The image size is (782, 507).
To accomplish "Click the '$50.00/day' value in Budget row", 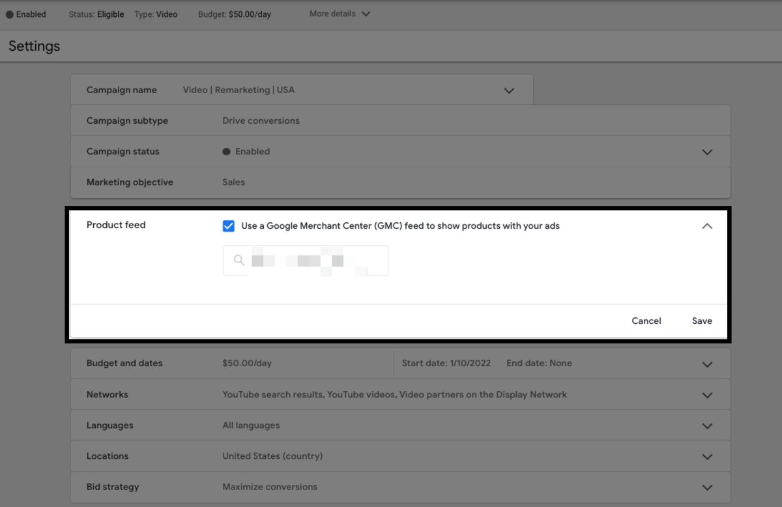I will pyautogui.click(x=247, y=363).
